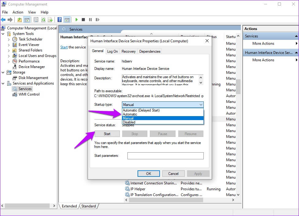Collapse the Human Interface Device Ser... actions section
This screenshot has height=216, width=299.
click(x=296, y=53)
